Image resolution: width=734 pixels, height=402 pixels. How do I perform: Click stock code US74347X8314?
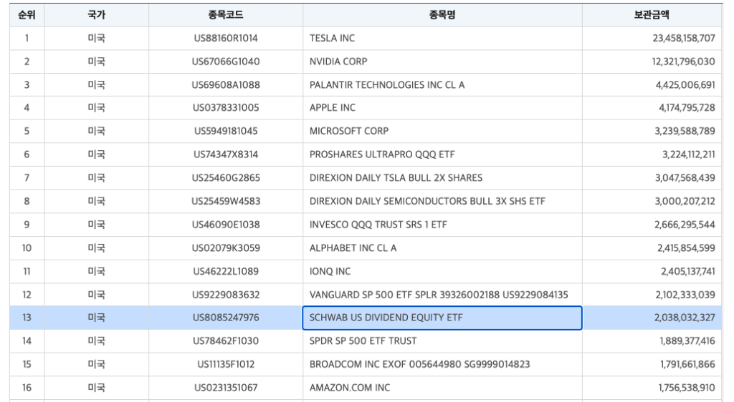coord(226,155)
